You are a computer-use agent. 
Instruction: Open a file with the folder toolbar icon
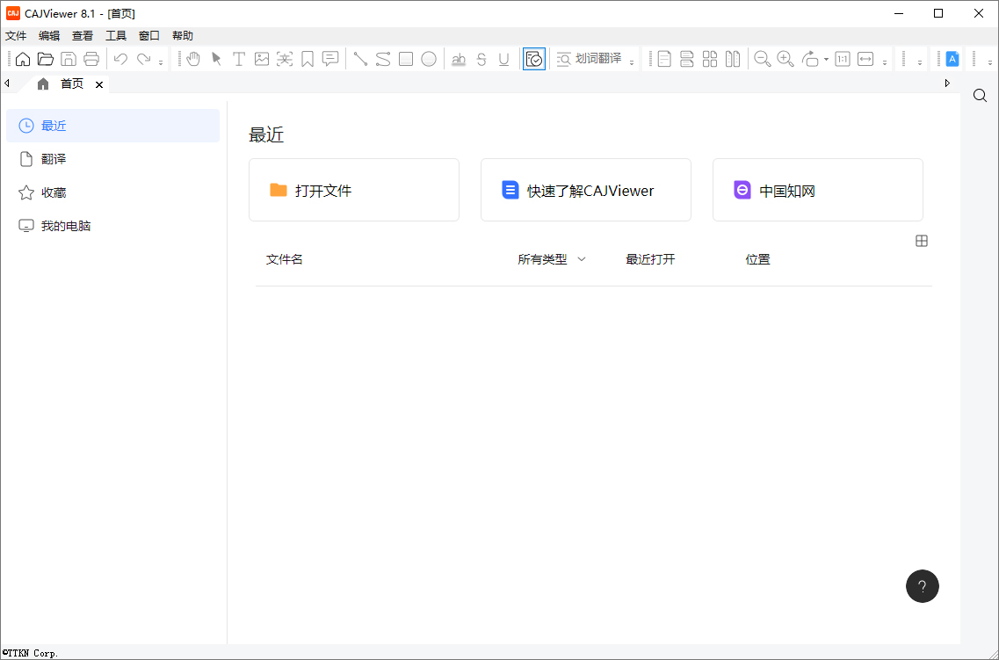click(46, 59)
